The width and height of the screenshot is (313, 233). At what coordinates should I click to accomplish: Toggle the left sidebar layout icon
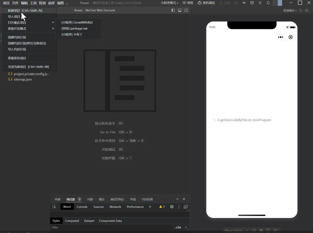[x=173, y=10]
